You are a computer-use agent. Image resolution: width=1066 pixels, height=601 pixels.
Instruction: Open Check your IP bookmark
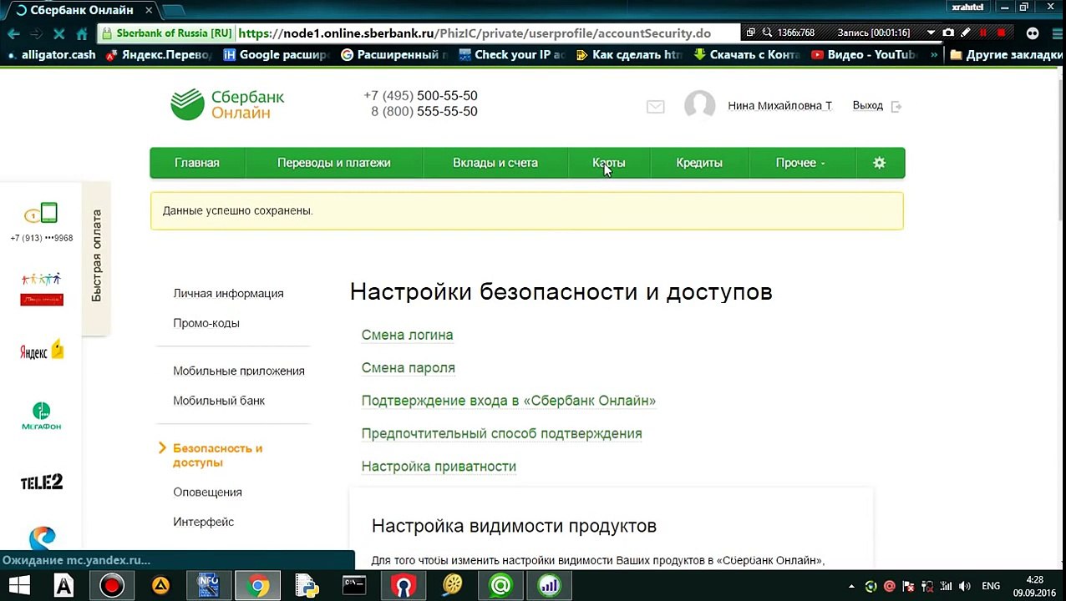[512, 55]
